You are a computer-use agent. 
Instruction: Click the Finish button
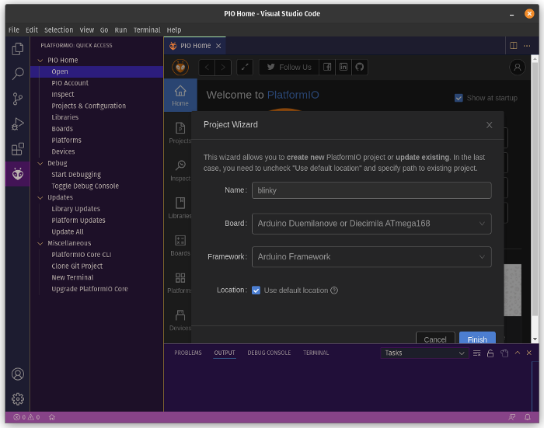coord(477,339)
